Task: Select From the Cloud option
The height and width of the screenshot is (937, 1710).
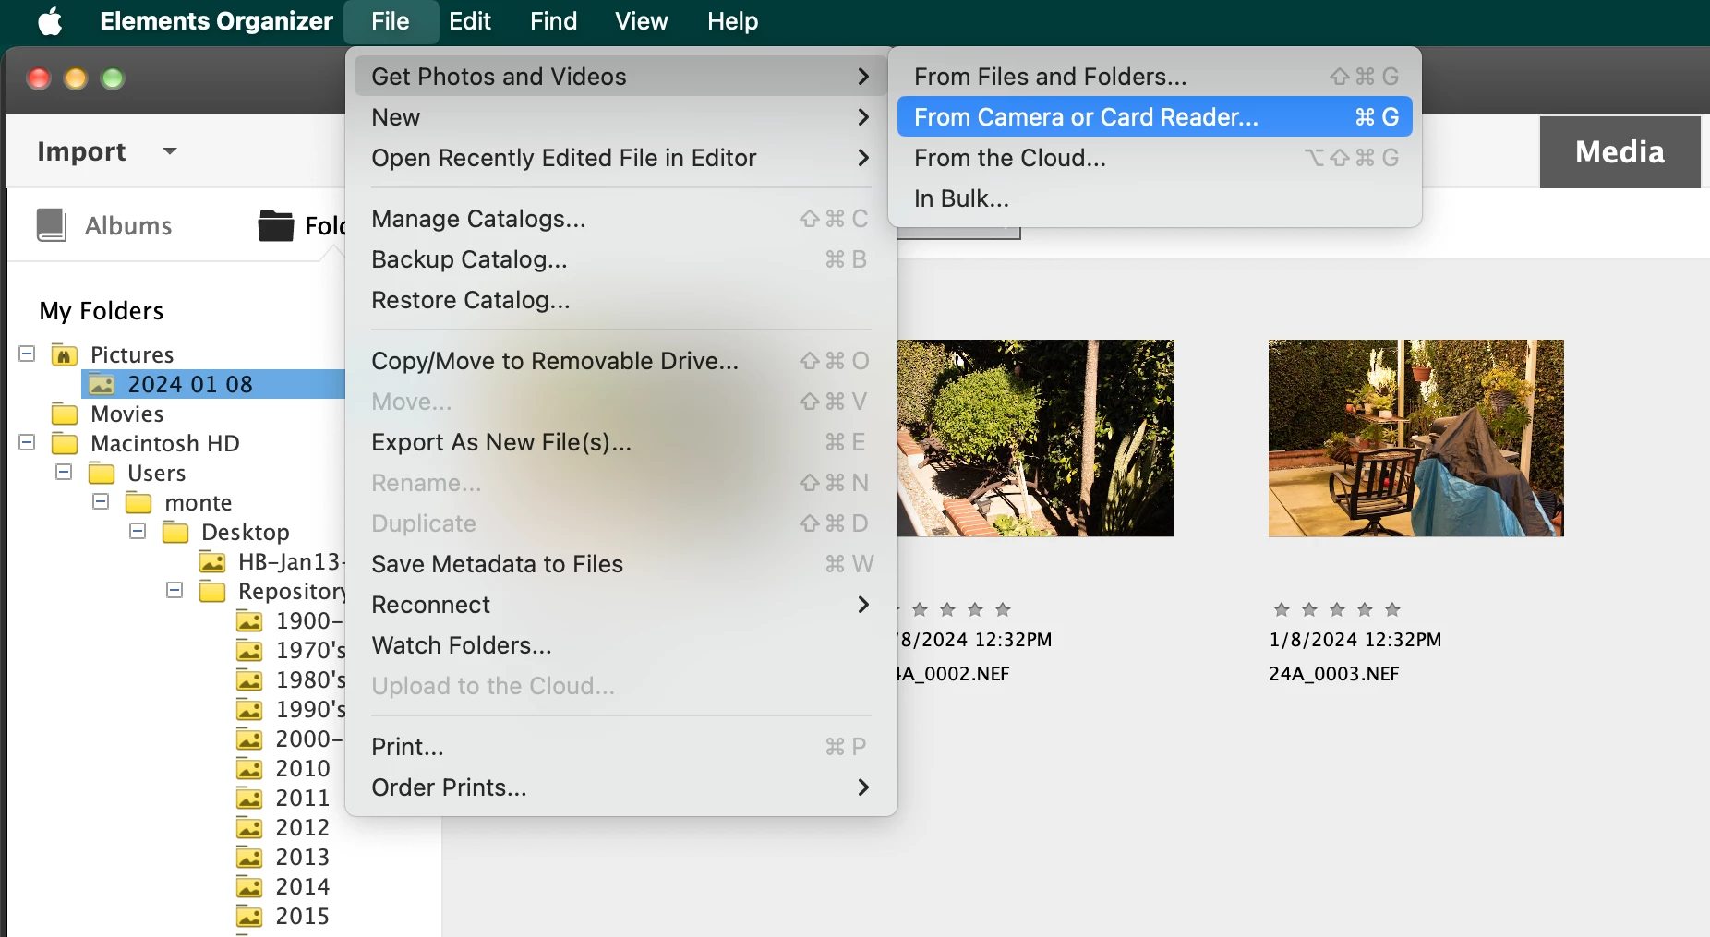Action: [x=1155, y=158]
